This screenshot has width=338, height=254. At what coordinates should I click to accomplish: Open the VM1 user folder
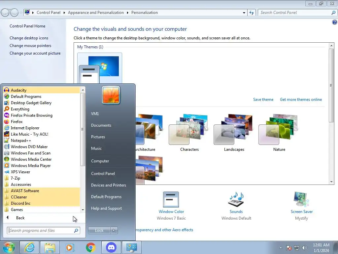coord(95,114)
